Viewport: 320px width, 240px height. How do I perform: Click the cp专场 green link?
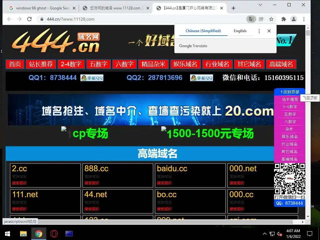click(x=90, y=134)
